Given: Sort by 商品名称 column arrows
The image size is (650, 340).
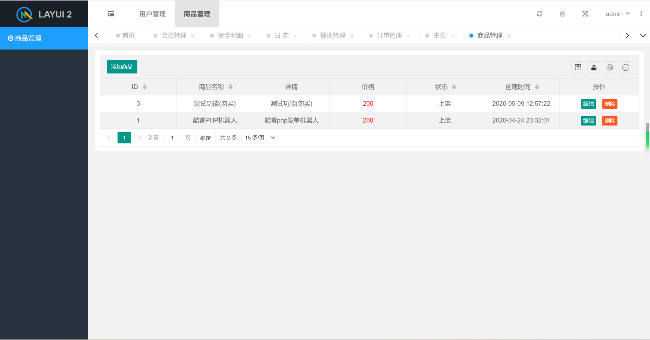Looking at the screenshot, I should click(231, 87).
